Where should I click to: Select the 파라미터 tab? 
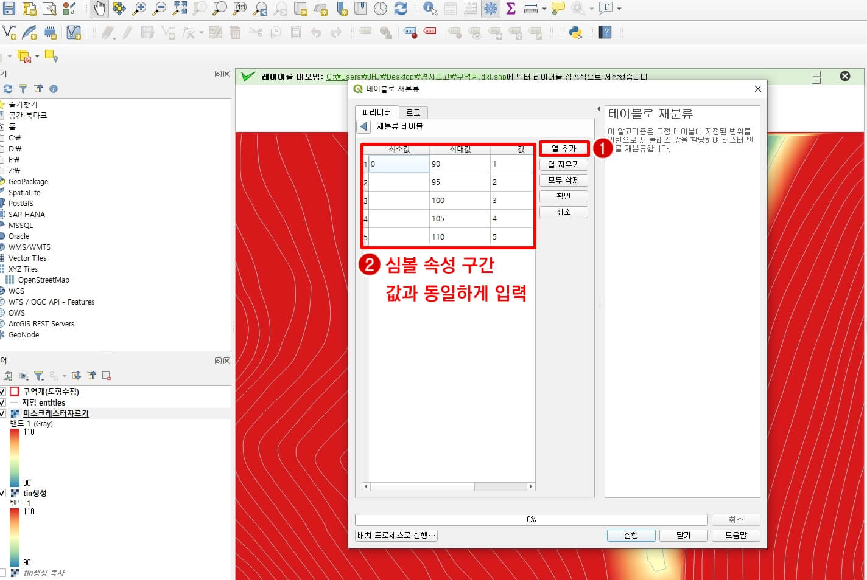(376, 112)
